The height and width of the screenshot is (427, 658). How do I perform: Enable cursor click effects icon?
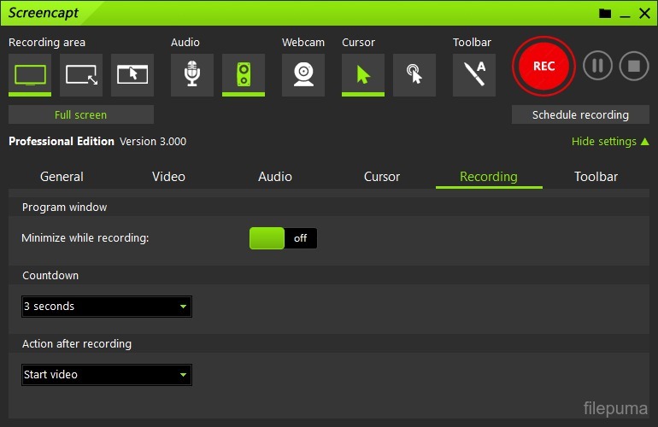(x=414, y=74)
